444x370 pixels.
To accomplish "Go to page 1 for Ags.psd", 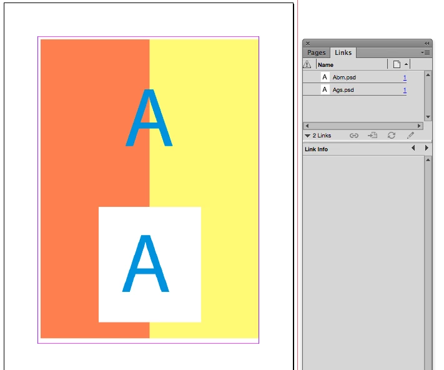I will (405, 90).
